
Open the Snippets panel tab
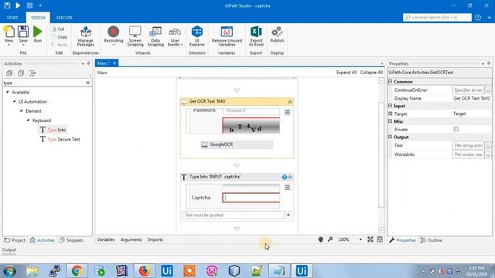[x=71, y=240]
